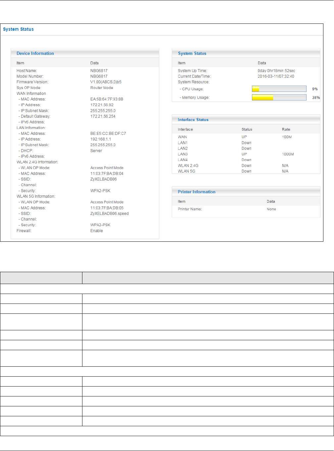Click the Host Name value NBG6817
This screenshot has width=334, height=451.
(x=99, y=71)
